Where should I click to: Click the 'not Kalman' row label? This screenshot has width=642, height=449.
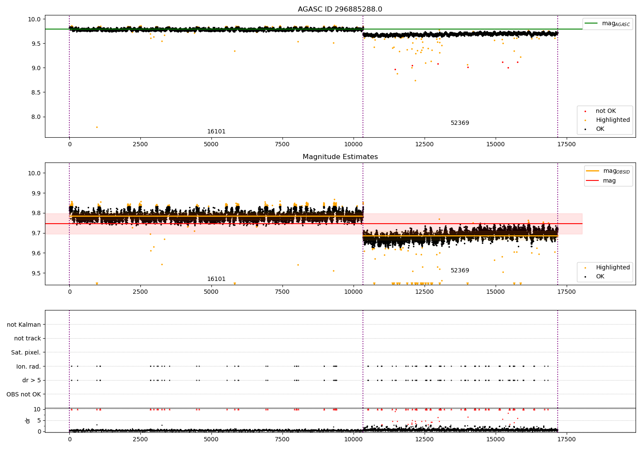[x=24, y=325]
